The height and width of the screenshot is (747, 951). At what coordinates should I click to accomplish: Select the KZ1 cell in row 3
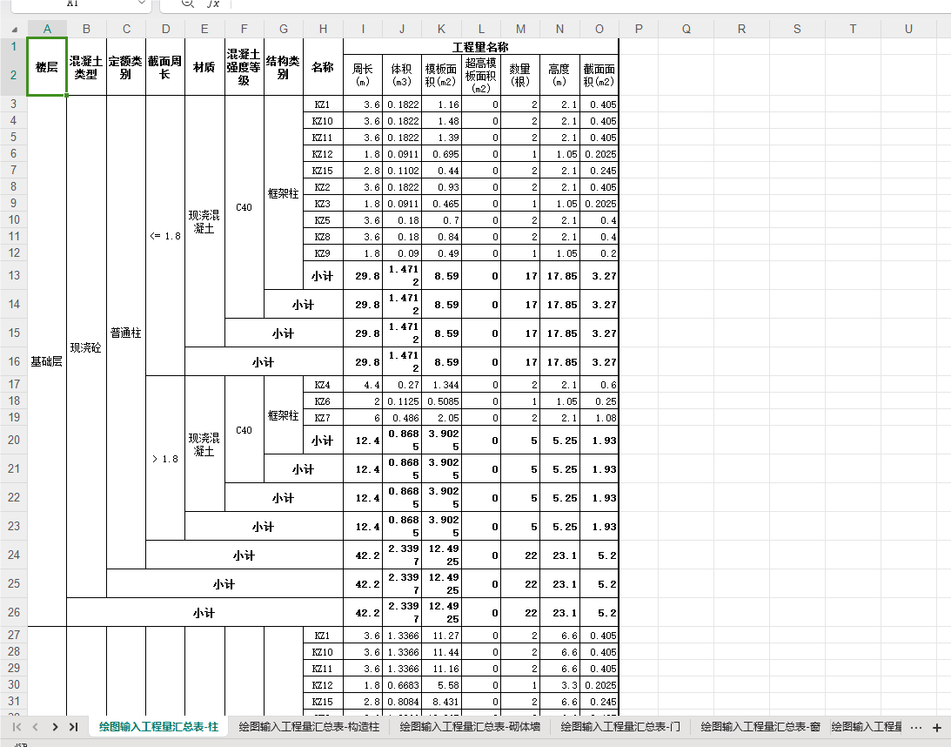(324, 104)
